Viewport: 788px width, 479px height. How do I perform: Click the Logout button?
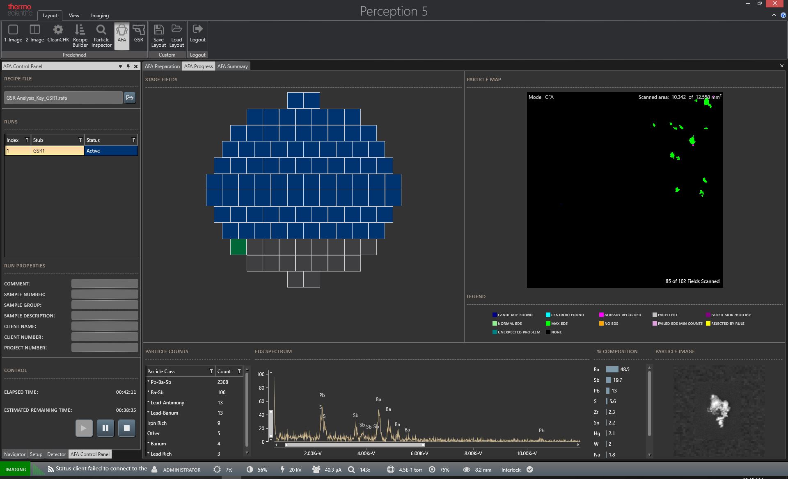pyautogui.click(x=197, y=34)
